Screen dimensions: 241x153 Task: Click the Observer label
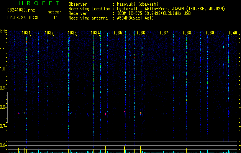pos(78,4)
